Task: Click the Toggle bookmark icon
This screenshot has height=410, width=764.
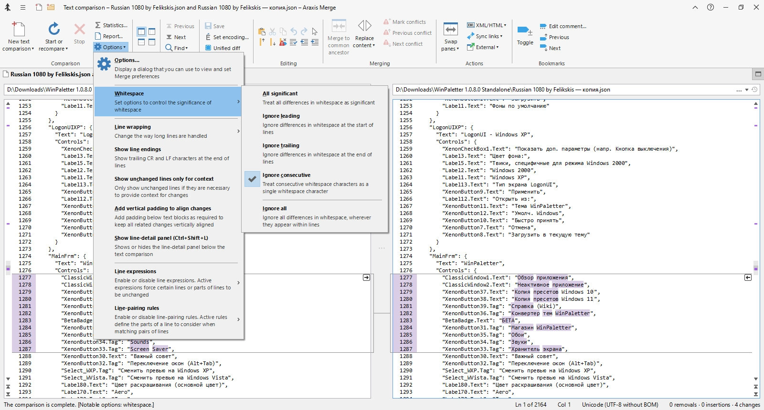Action: coord(525,31)
